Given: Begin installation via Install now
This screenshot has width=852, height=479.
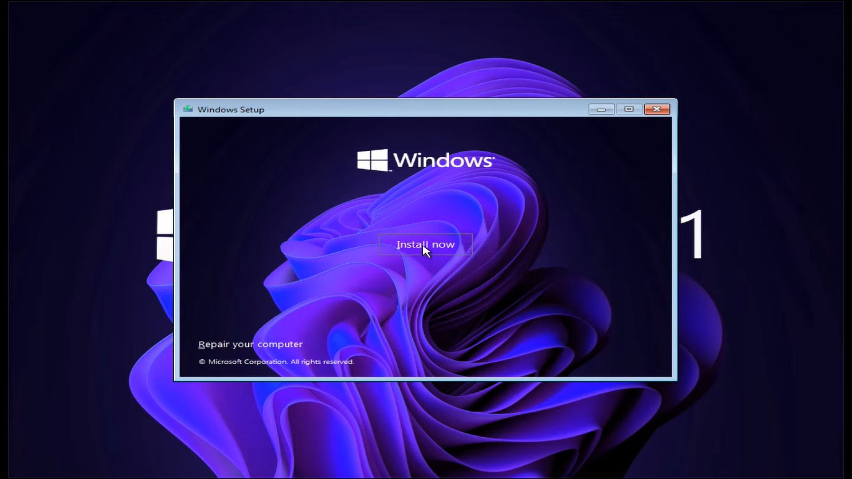Looking at the screenshot, I should click(x=426, y=244).
